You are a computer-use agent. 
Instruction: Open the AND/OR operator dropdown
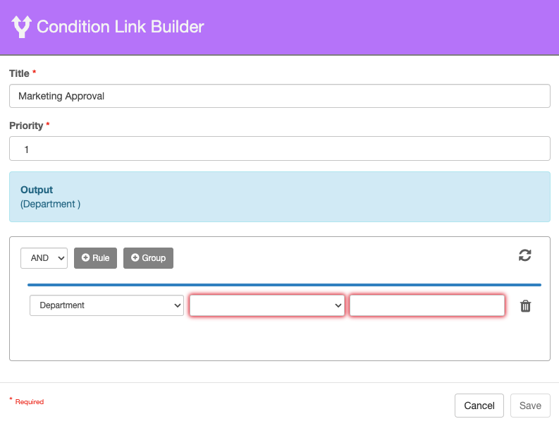coord(44,258)
